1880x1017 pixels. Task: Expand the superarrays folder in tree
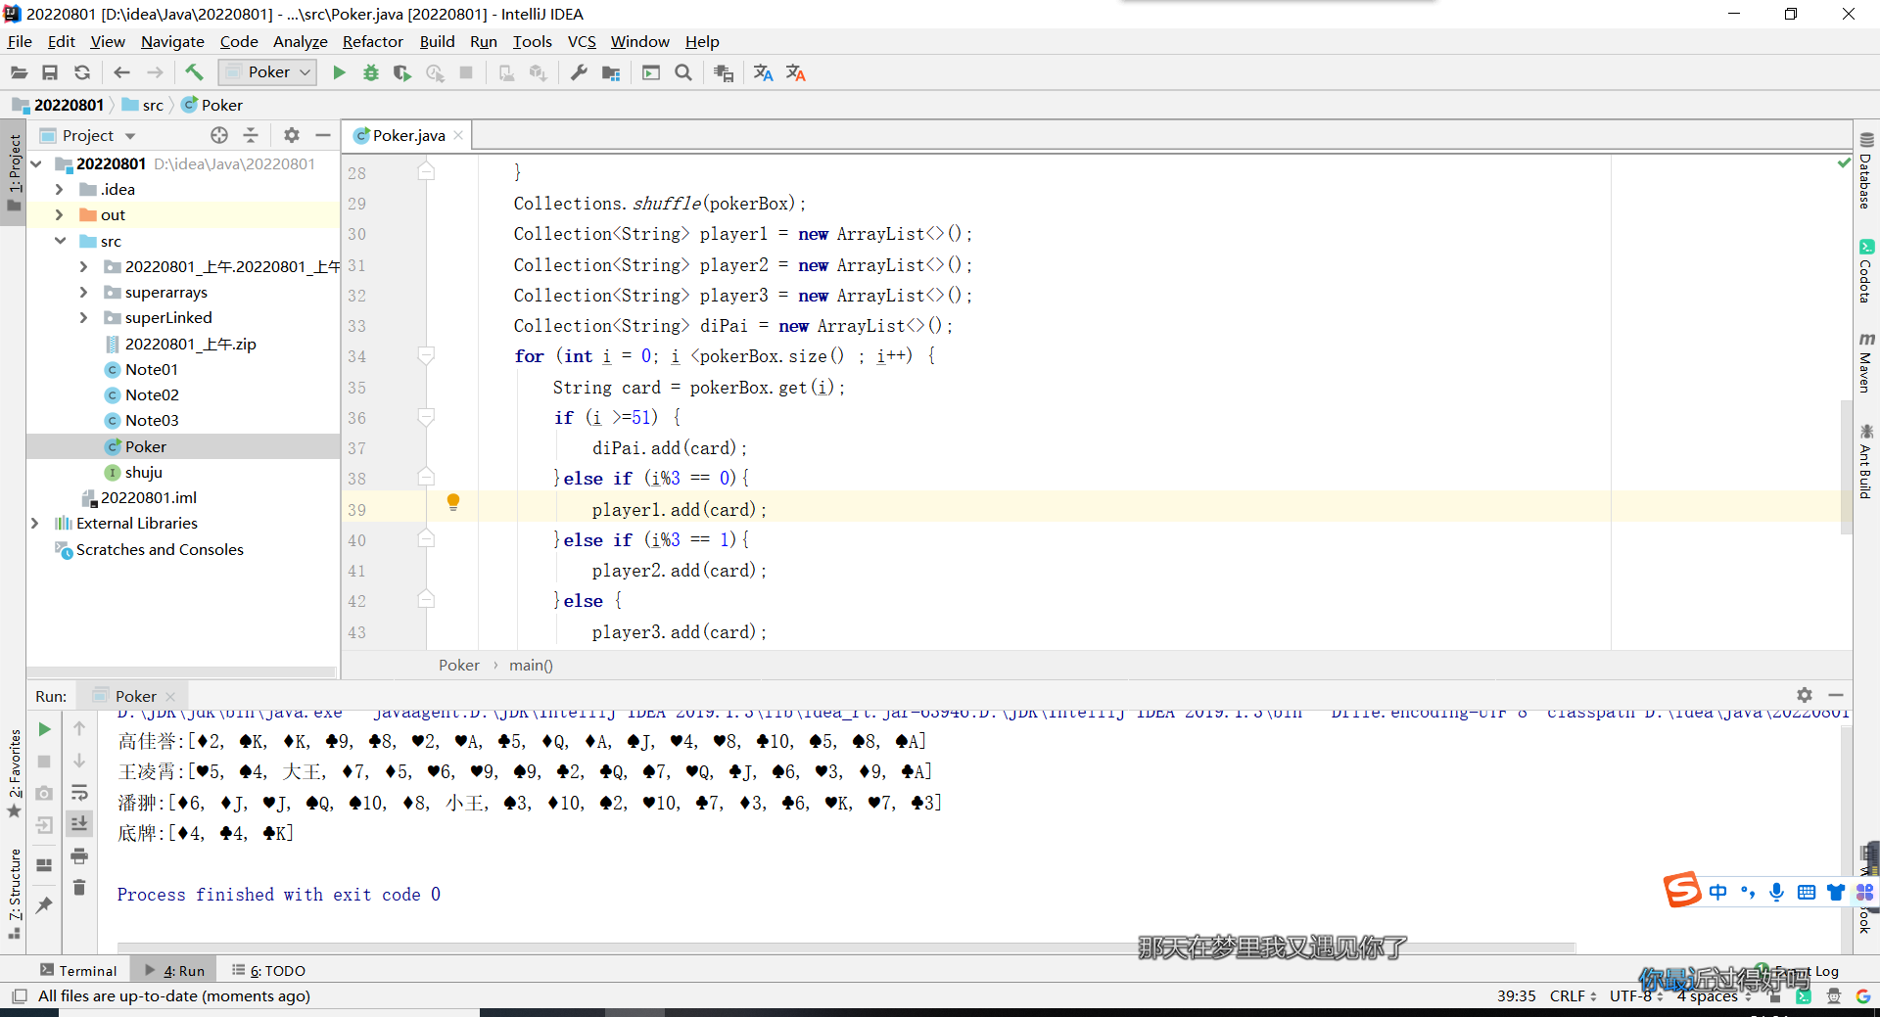point(83,292)
